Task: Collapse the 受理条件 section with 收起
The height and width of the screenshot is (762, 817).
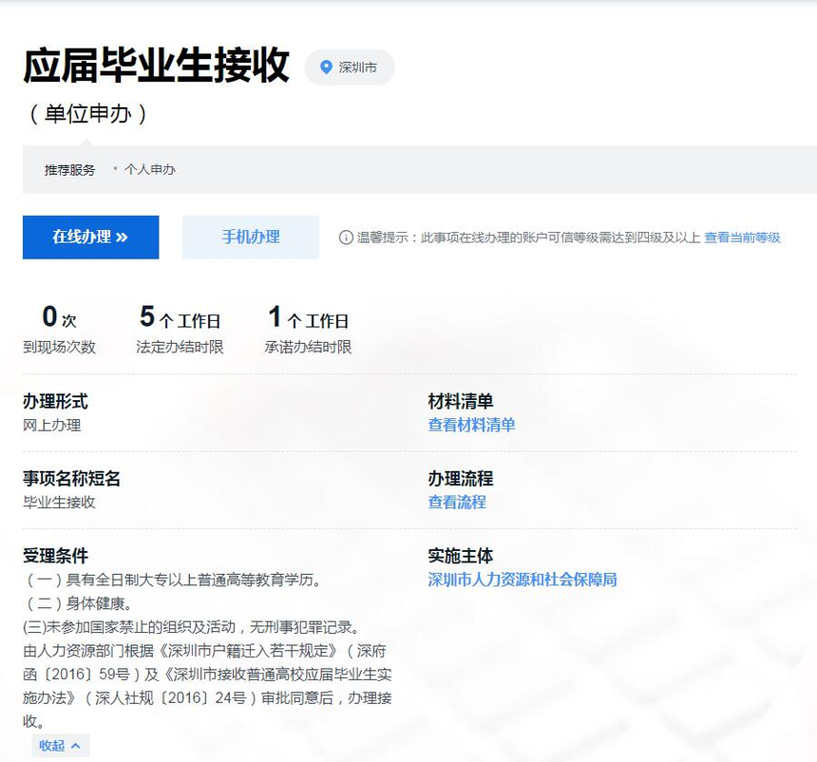Action: 61,745
